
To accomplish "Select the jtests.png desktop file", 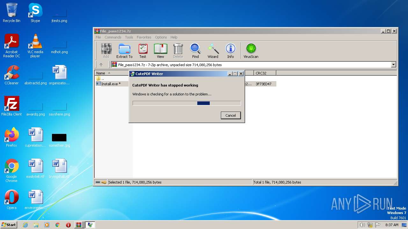I will pyautogui.click(x=59, y=15).
